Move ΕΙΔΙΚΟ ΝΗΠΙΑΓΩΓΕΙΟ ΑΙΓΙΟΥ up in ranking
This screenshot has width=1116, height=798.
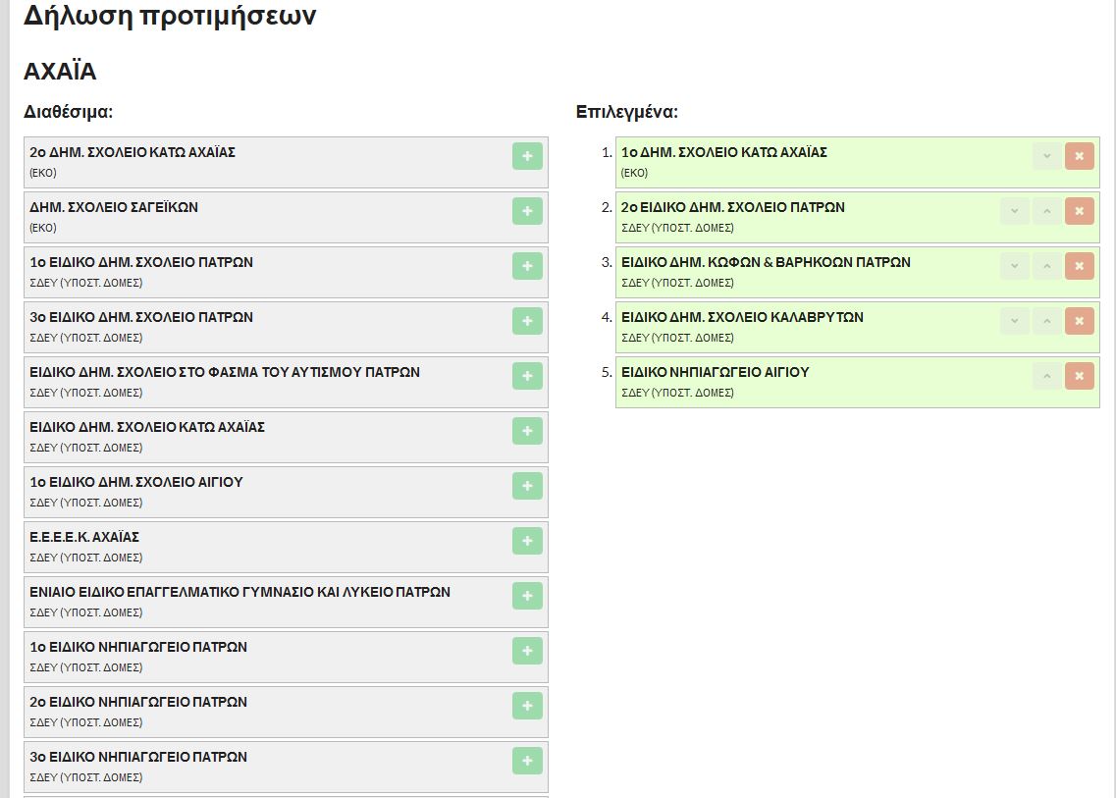pos(1046,376)
